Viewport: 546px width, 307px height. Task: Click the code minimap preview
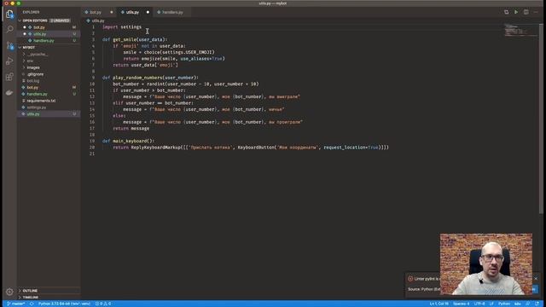pyautogui.click(x=521, y=31)
